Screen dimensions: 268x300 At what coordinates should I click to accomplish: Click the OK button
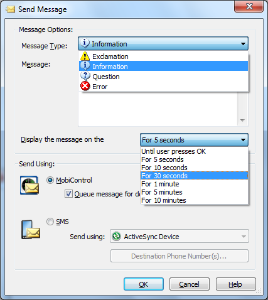click(144, 284)
